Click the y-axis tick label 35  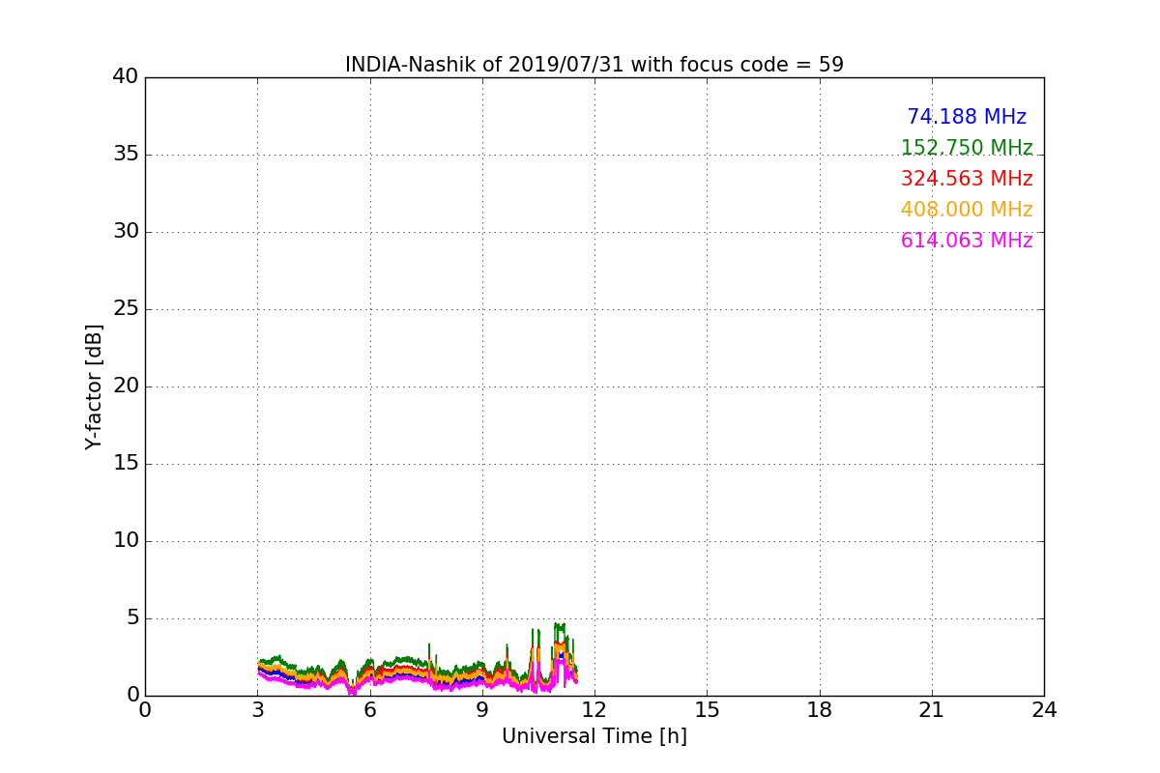(x=126, y=154)
